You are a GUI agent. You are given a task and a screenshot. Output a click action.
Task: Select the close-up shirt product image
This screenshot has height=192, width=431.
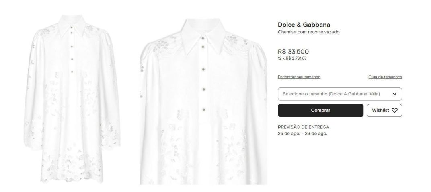[x=203, y=101]
